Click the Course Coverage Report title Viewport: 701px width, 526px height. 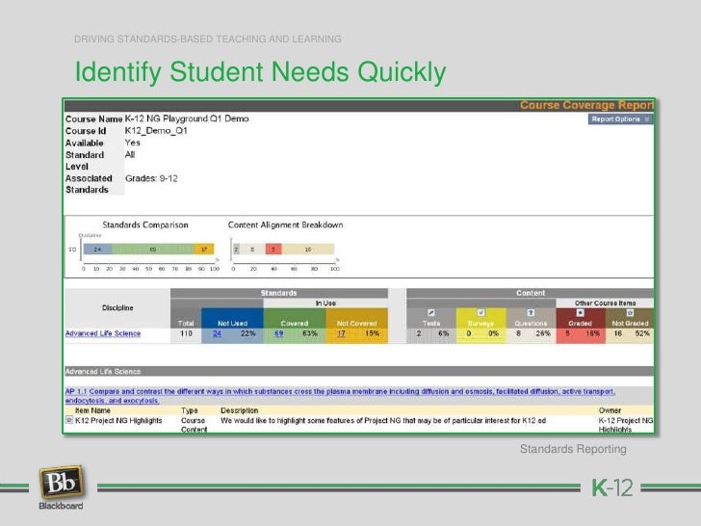(586, 105)
